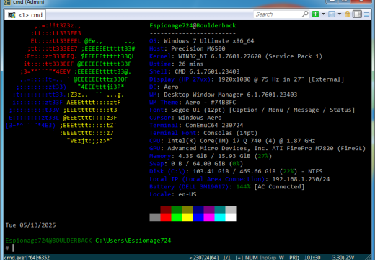Click the "DE: Aero" line
Screen dimensions: 375x260
point(164,87)
